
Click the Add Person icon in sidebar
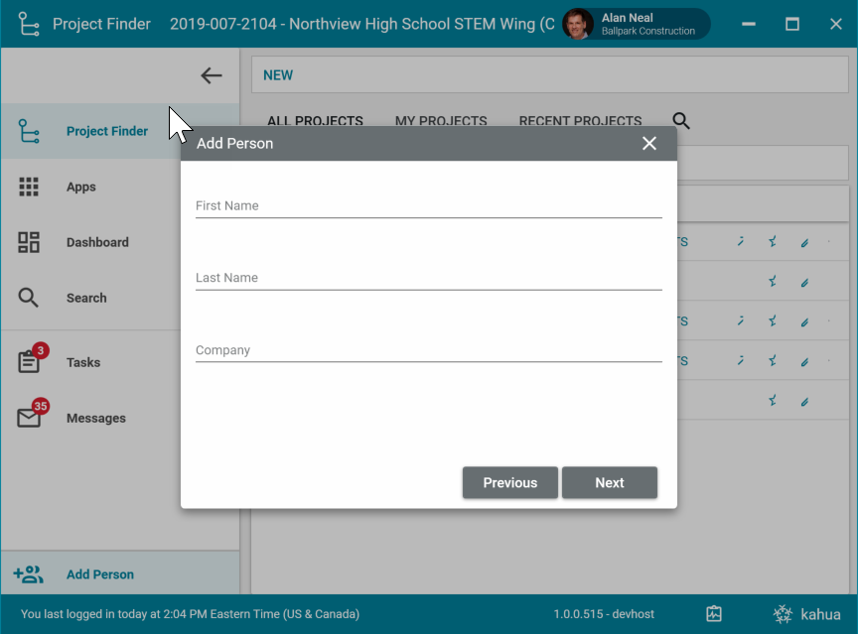coord(29,574)
